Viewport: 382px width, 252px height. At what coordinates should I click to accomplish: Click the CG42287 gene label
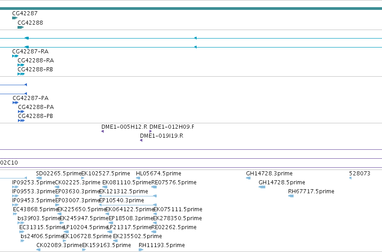[25, 13]
